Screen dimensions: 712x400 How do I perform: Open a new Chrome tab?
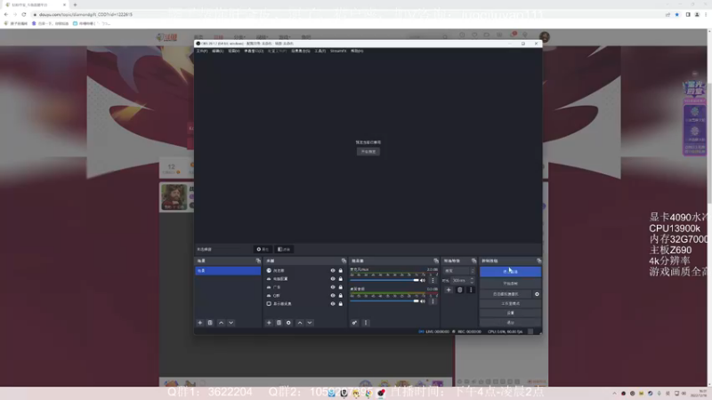(75, 4)
